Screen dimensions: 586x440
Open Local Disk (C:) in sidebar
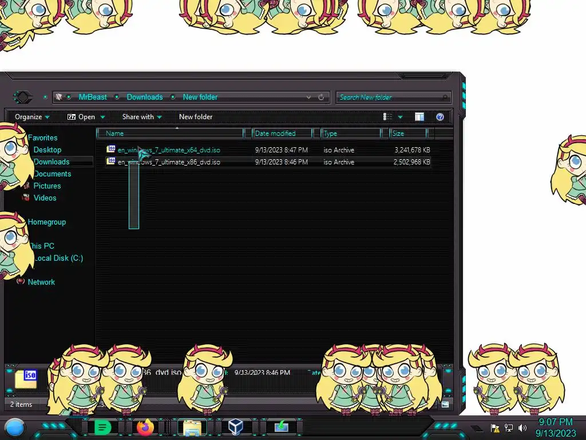(58, 258)
